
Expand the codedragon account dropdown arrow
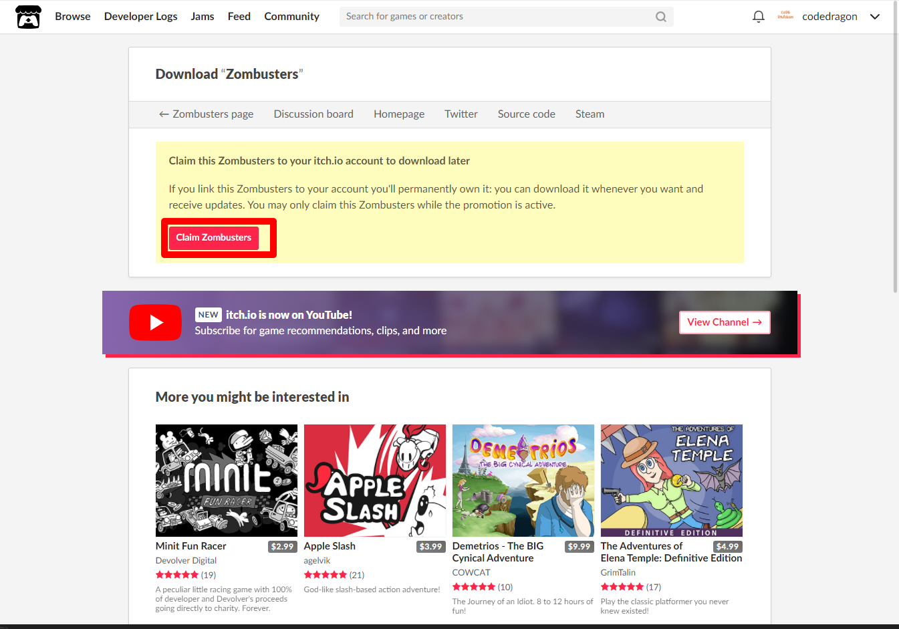pos(874,17)
